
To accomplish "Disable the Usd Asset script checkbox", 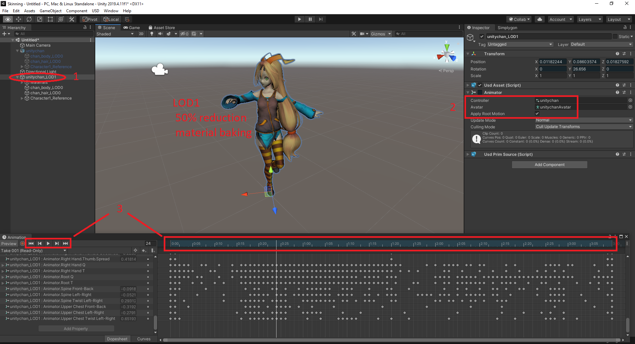I will (x=480, y=85).
